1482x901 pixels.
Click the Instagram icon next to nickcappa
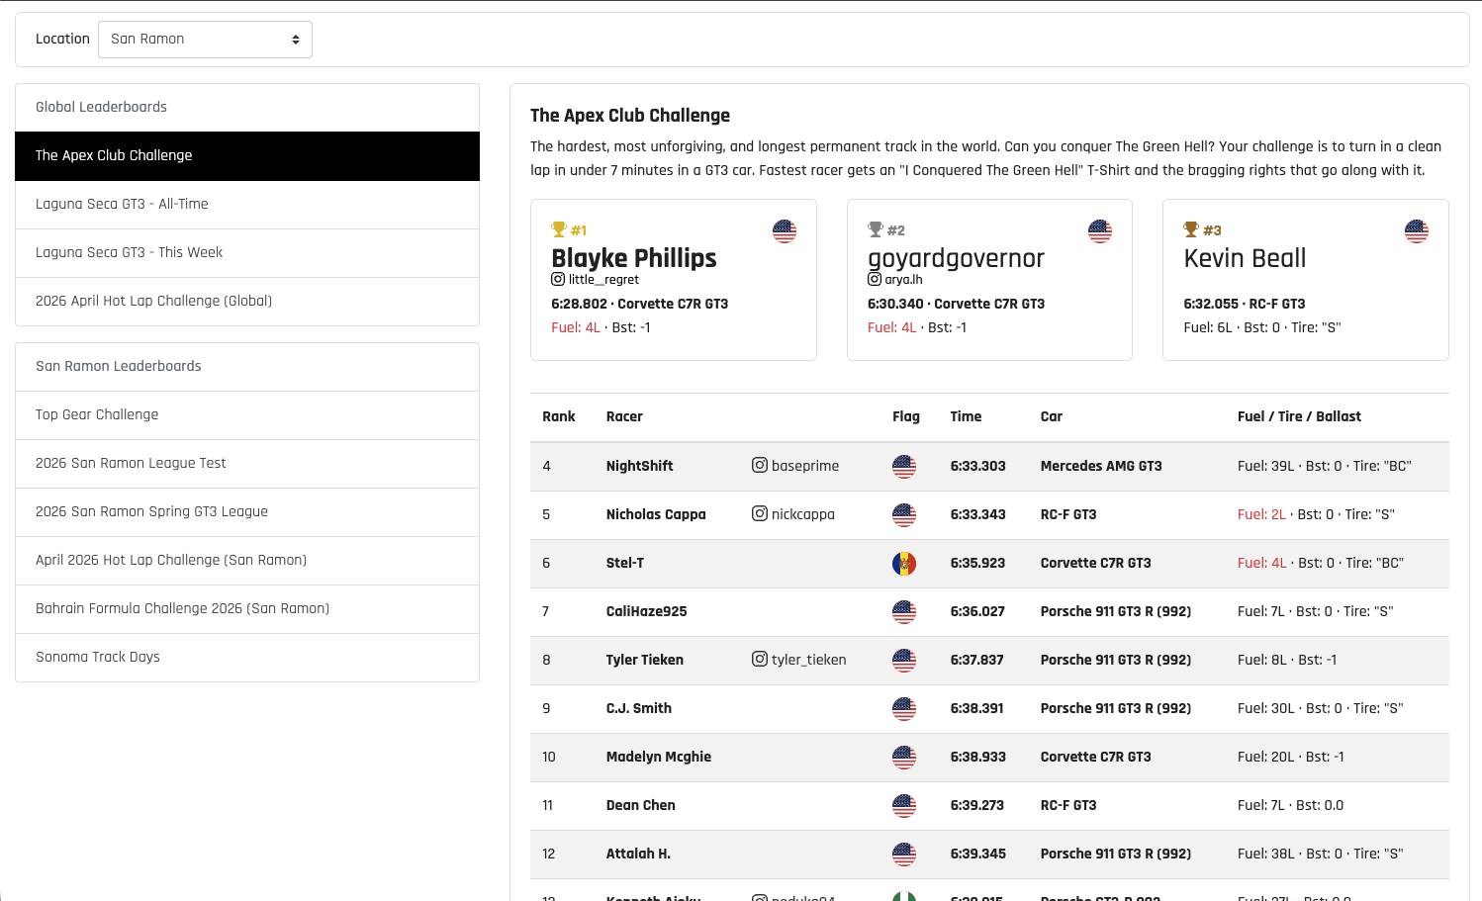[760, 514]
